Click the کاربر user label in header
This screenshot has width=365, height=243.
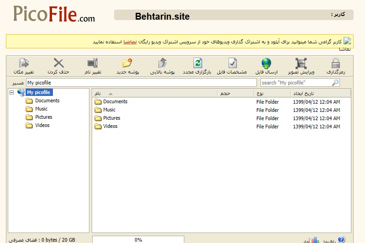coord(338,15)
